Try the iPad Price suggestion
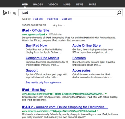The image size is (125, 119). coord(52,19)
